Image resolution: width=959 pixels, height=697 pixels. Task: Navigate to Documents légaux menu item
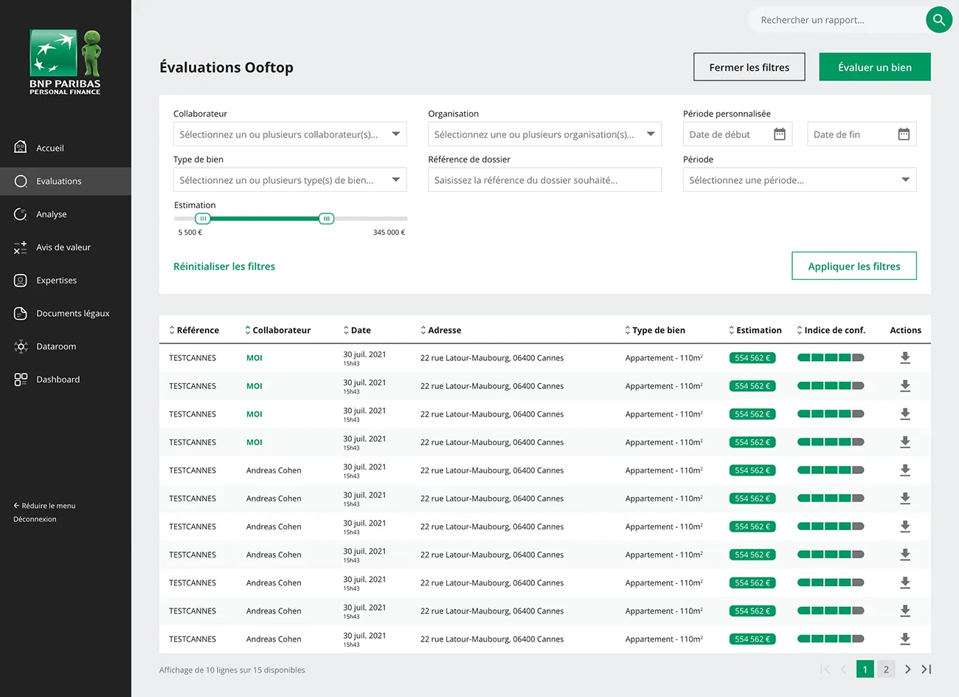coord(72,313)
